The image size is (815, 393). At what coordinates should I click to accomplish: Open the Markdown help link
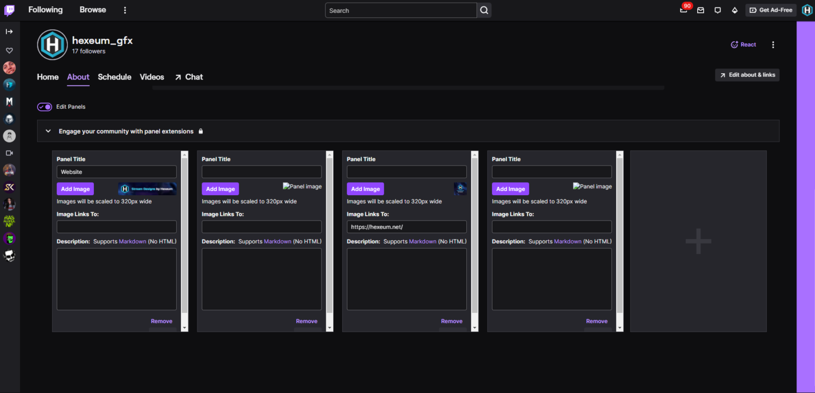pos(132,241)
